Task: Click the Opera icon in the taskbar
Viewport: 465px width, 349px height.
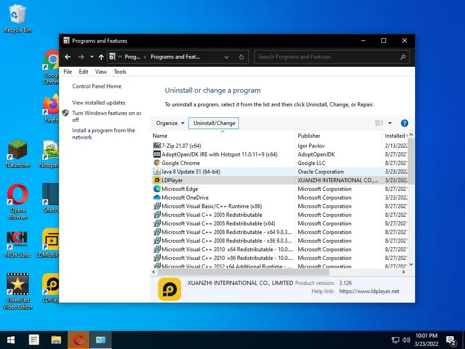Action: click(x=78, y=340)
